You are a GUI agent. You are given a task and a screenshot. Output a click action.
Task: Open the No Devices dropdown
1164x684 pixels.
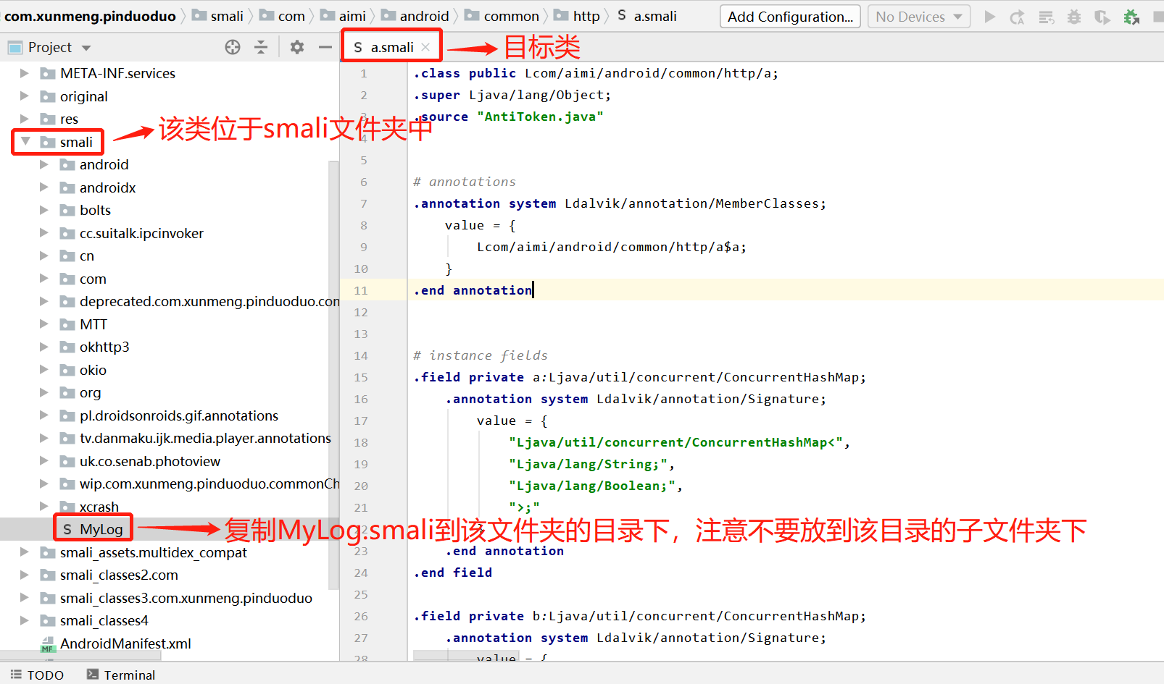918,16
